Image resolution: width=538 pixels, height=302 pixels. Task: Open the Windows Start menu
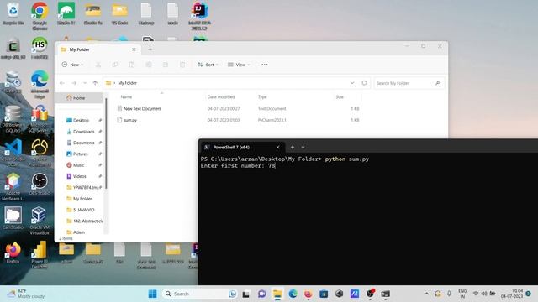tap(152, 294)
